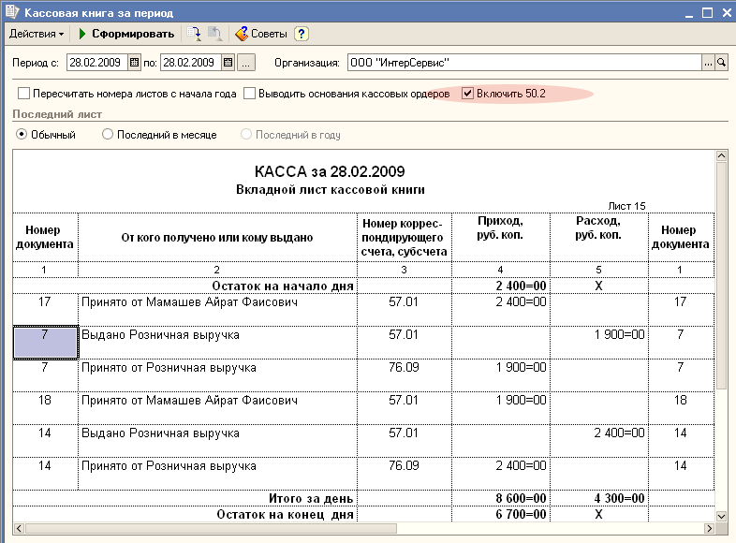The image size is (736, 543).
Task: Toggle Пересчитать номера листов с начала года
Action: (x=23, y=94)
